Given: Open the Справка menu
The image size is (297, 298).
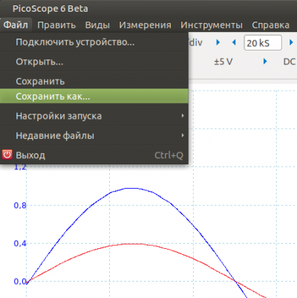Looking at the screenshot, I should click(x=270, y=25).
